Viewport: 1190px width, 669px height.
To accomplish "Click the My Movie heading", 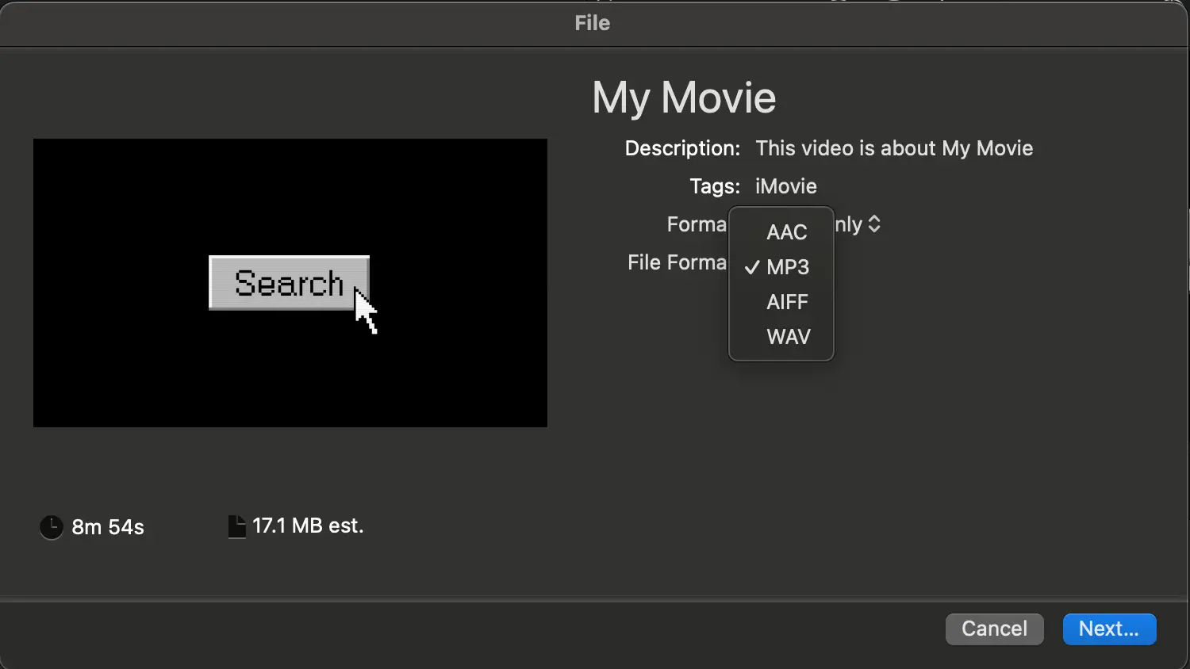I will 683,97.
